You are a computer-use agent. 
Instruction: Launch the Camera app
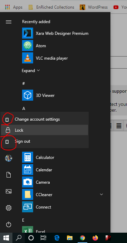36,182
